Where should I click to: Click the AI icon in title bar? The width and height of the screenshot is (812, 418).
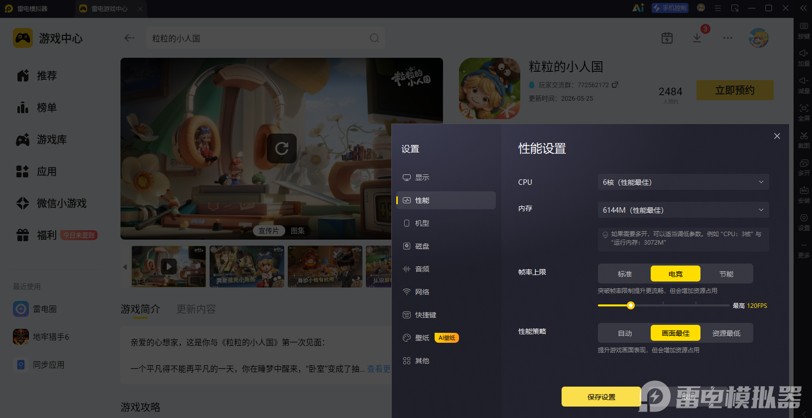pyautogui.click(x=638, y=8)
